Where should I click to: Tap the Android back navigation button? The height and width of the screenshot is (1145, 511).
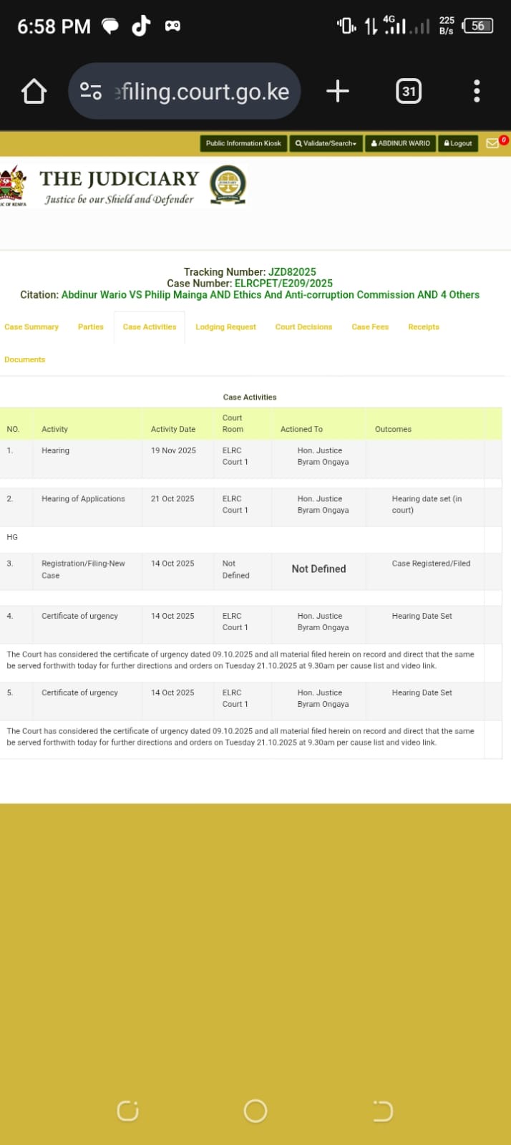[x=383, y=1111]
